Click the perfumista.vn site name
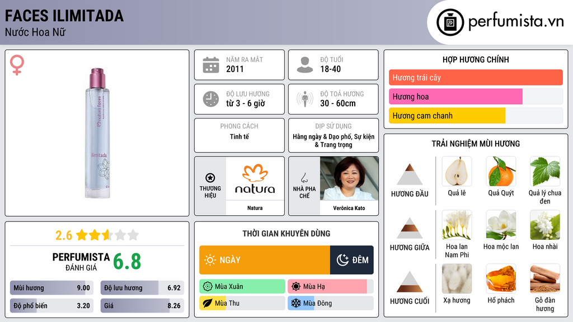This screenshot has height=322, width=573. click(x=516, y=22)
